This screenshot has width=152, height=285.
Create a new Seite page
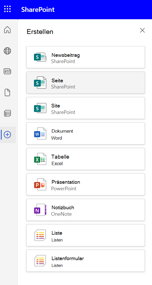point(85,83)
